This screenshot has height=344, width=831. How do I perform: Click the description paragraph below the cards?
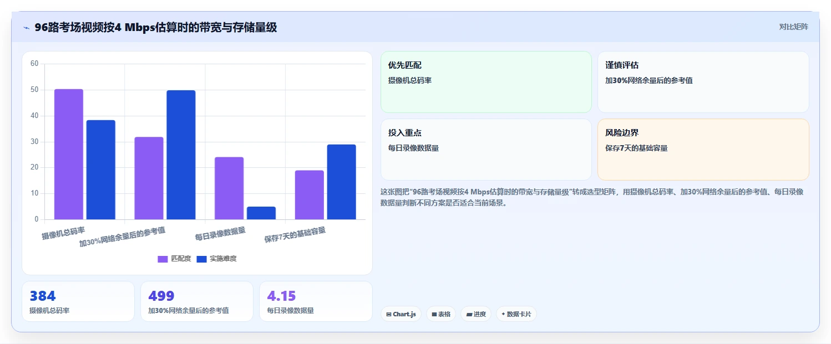click(x=592, y=197)
